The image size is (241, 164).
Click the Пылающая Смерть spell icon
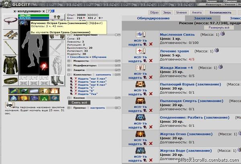tap(140, 101)
